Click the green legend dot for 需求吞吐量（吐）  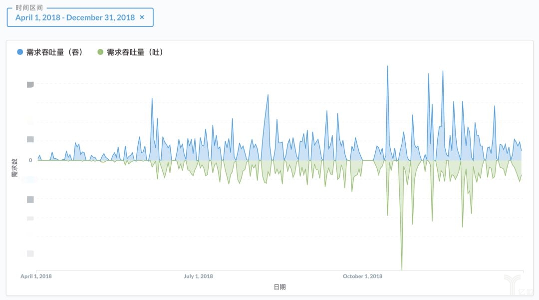(100, 52)
